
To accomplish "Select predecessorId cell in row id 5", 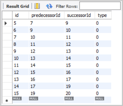I will tap(47, 23).
